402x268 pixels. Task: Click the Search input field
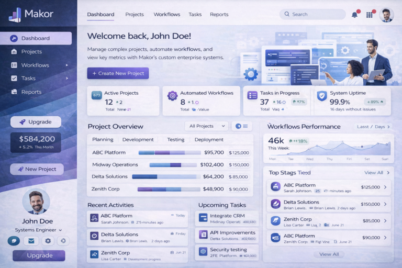click(313, 14)
